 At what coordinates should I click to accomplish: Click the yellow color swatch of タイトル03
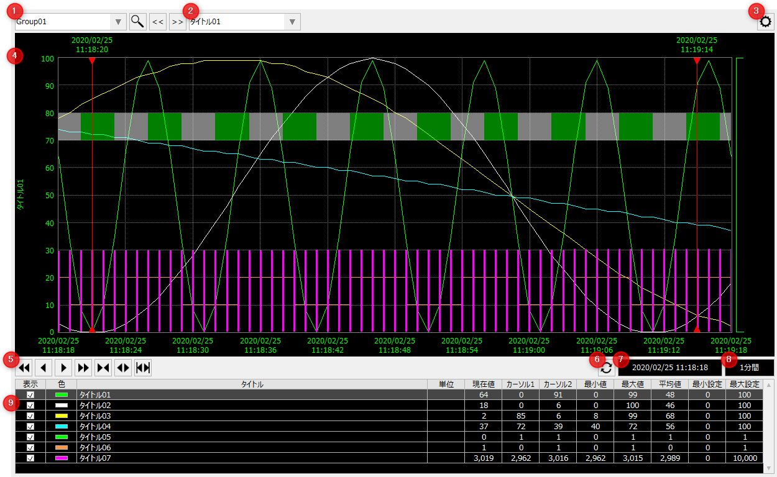pos(62,416)
